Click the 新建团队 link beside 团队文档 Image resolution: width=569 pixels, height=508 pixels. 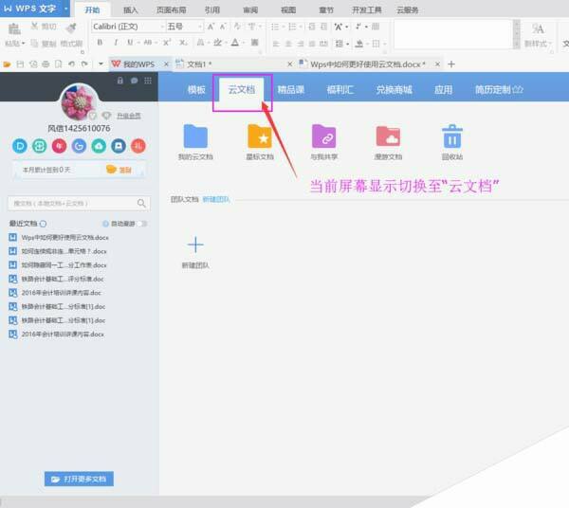pyautogui.click(x=216, y=199)
